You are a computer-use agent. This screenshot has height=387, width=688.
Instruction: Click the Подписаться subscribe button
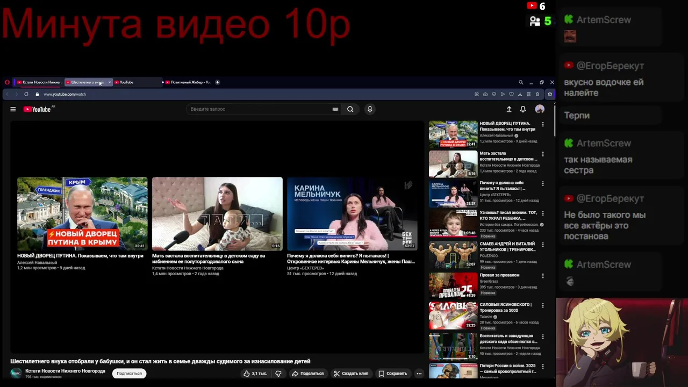tap(129, 374)
